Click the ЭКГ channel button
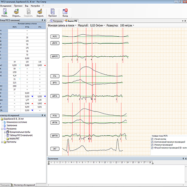The image size is (187, 187). 55,149
